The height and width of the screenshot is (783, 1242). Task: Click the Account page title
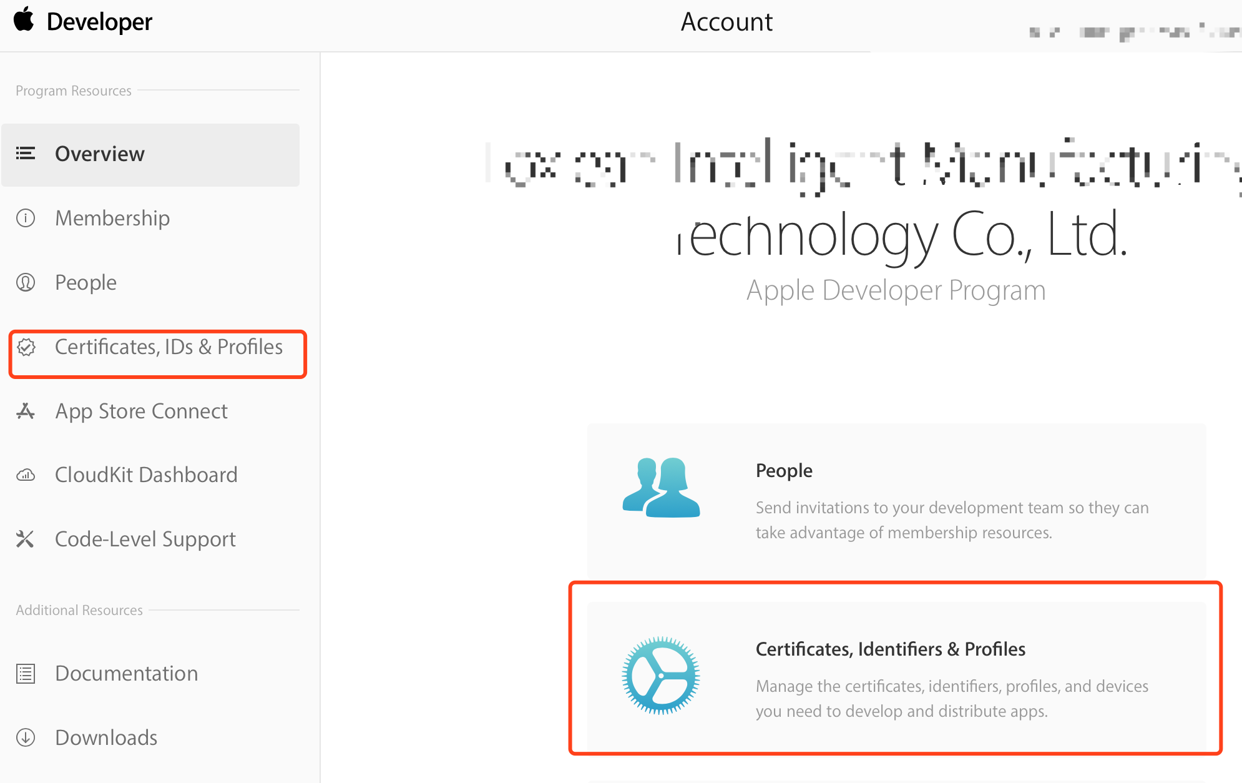pos(726,22)
